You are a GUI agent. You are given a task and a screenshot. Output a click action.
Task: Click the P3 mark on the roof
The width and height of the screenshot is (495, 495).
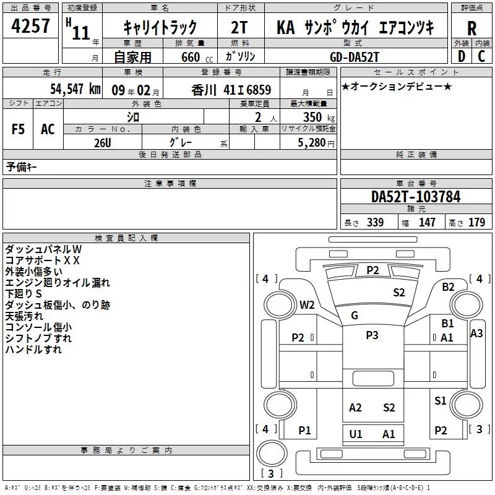click(372, 335)
